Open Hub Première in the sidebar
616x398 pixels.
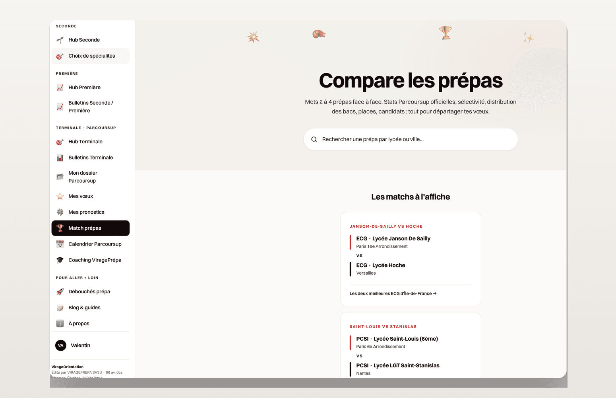(91, 88)
